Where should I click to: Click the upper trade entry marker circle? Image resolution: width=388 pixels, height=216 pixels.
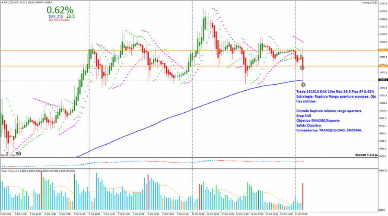pyautogui.click(x=302, y=68)
